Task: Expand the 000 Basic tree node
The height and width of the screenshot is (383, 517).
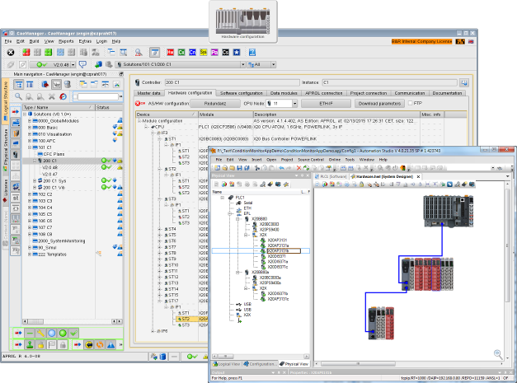Action: [x=30, y=128]
